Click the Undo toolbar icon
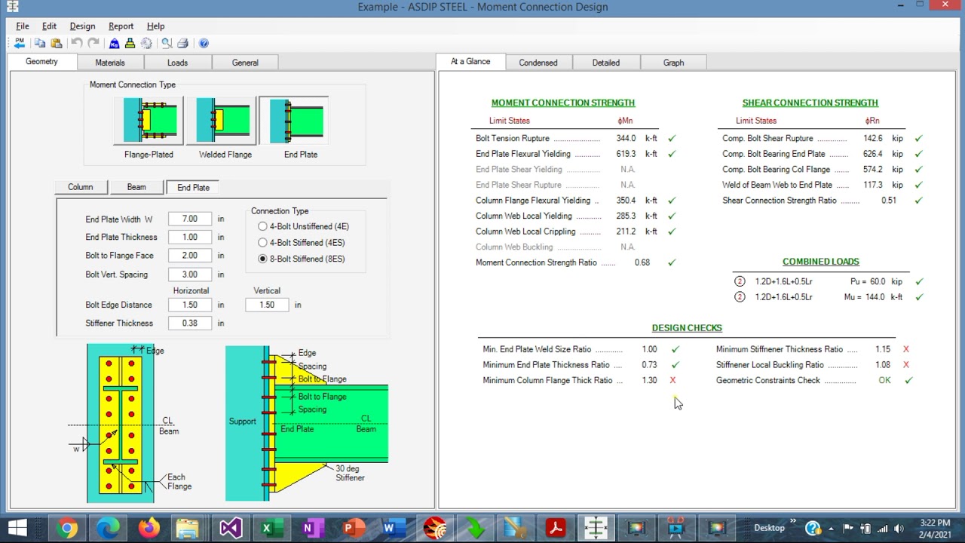Screen dimensions: 965x543 pyautogui.click(x=77, y=44)
